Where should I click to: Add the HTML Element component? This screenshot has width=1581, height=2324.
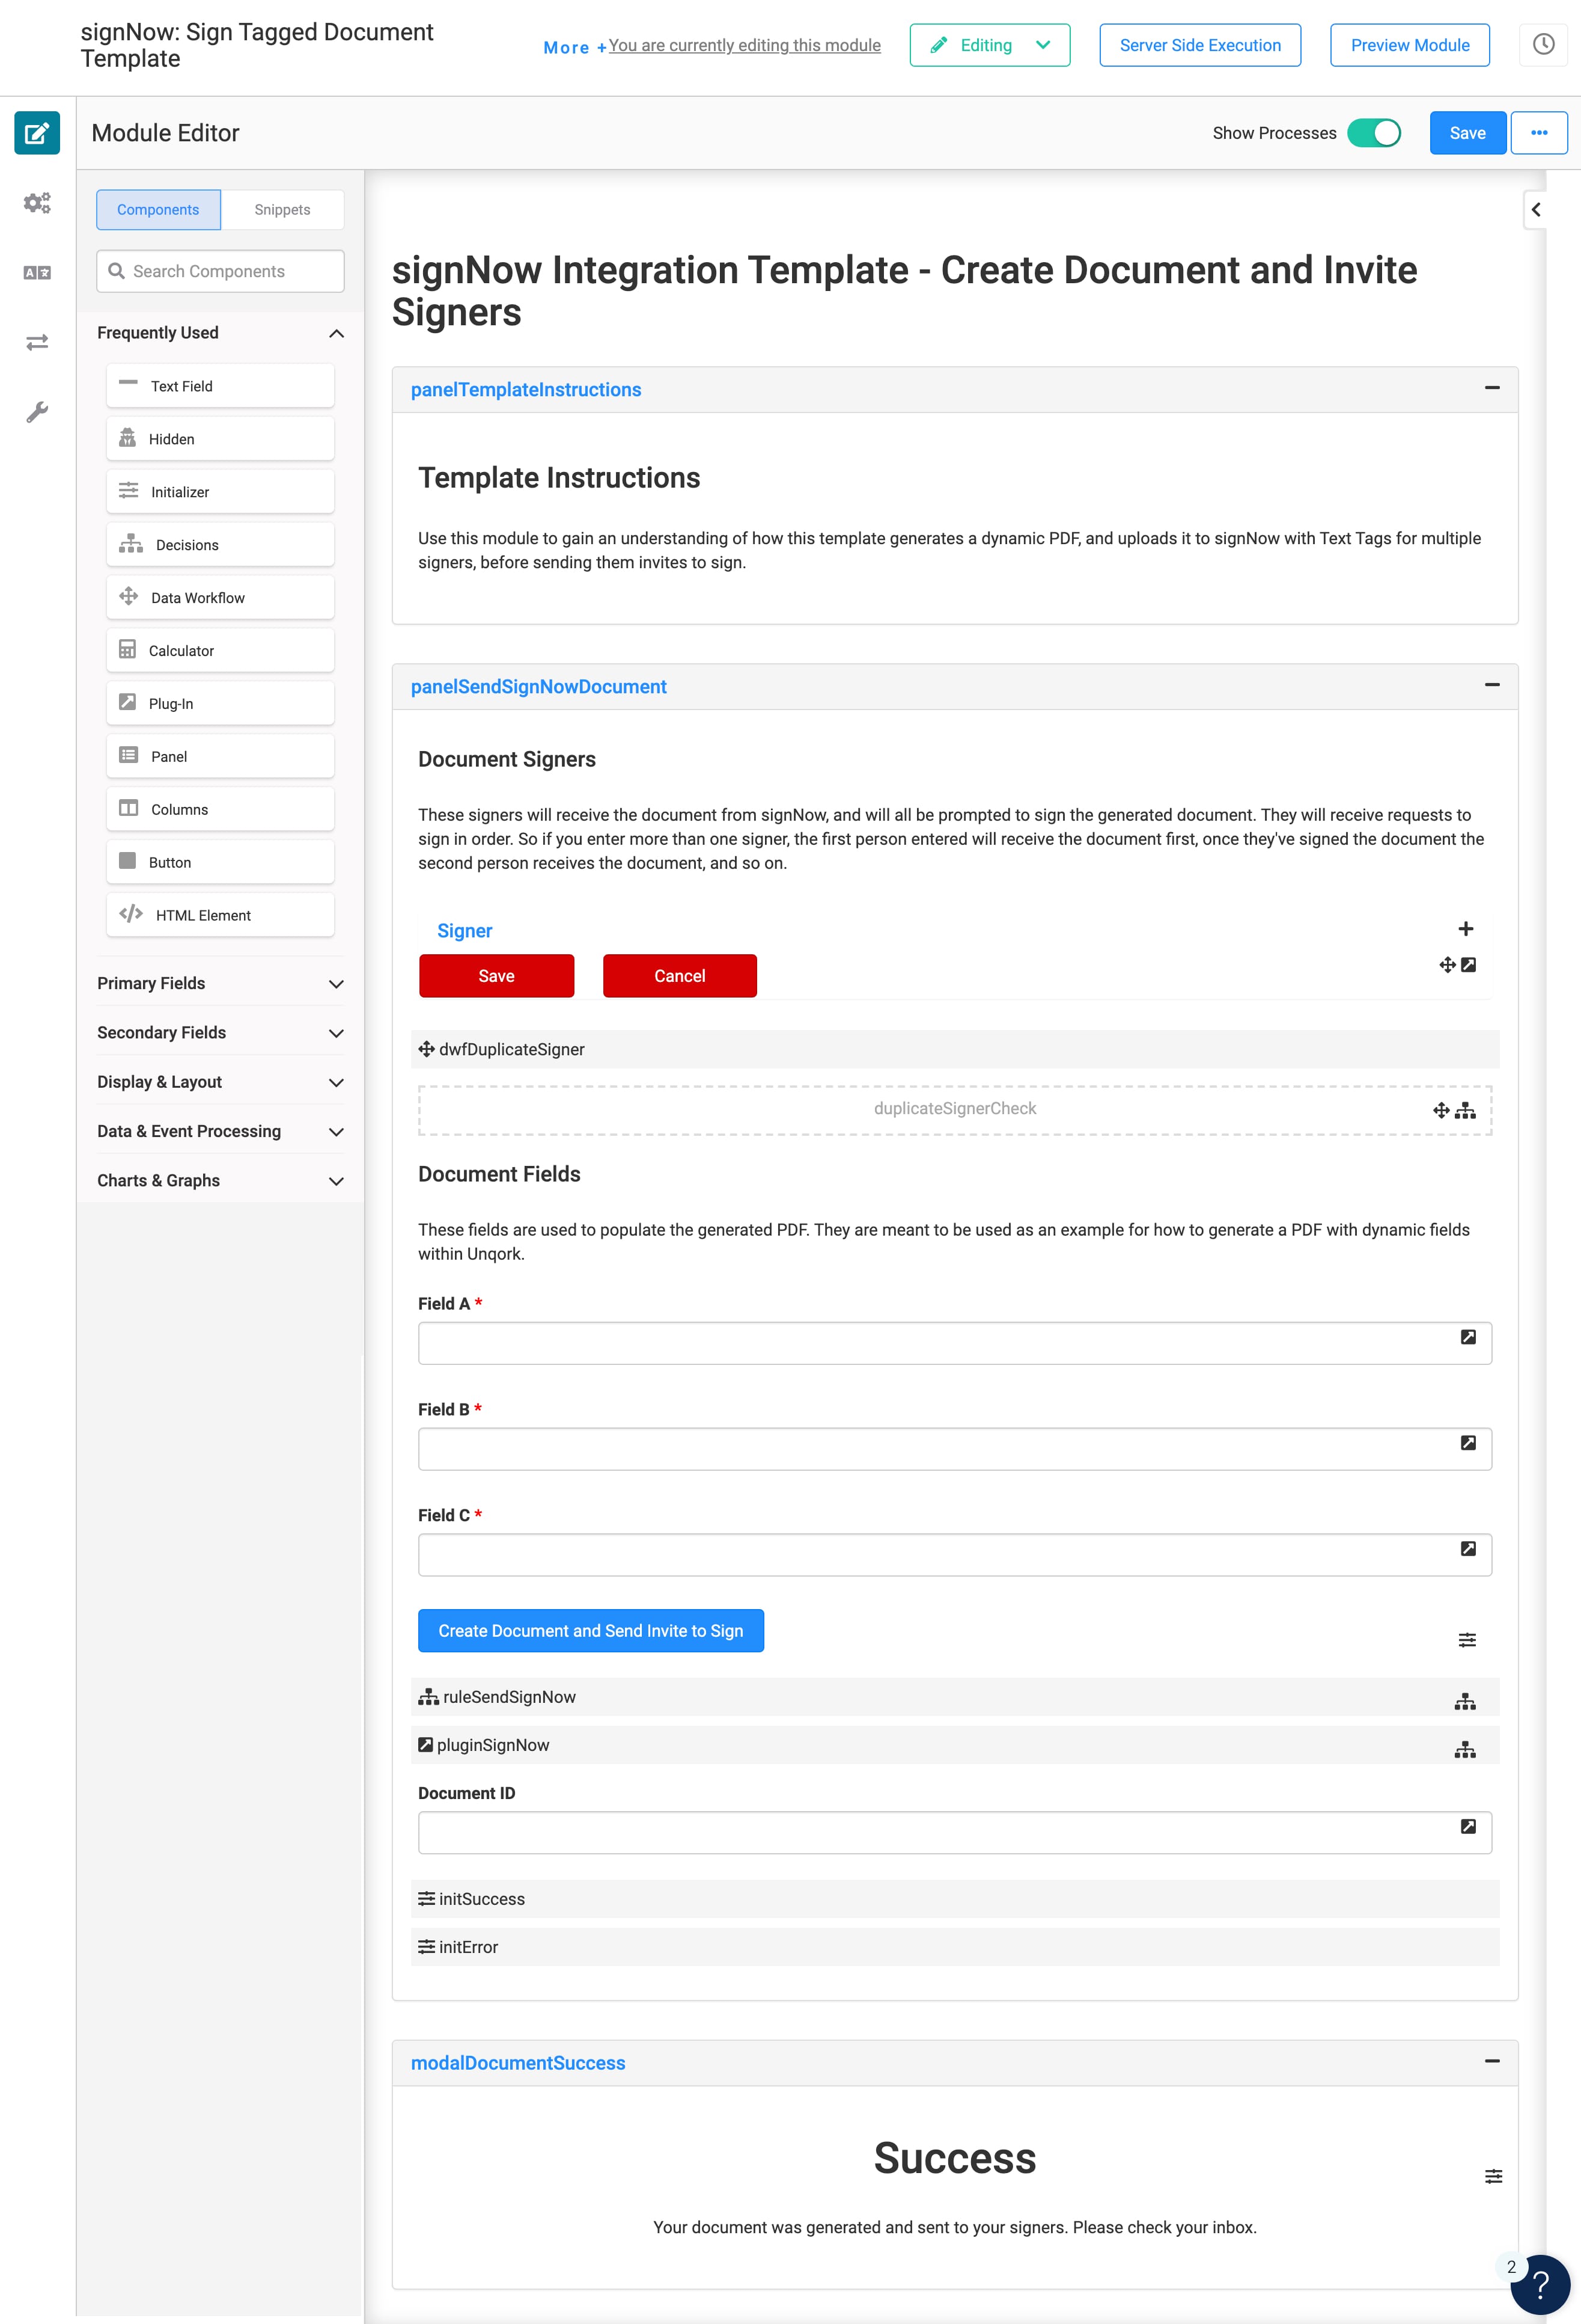pos(220,916)
